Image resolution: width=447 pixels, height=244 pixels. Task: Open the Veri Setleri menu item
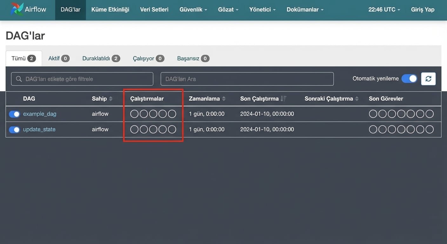coord(154,10)
